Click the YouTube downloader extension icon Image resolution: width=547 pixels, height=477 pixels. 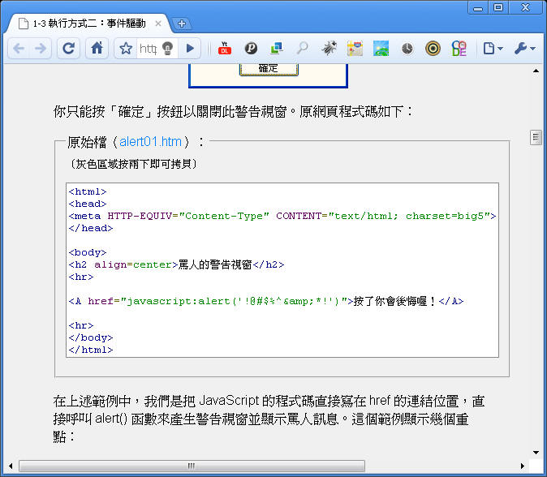(225, 49)
